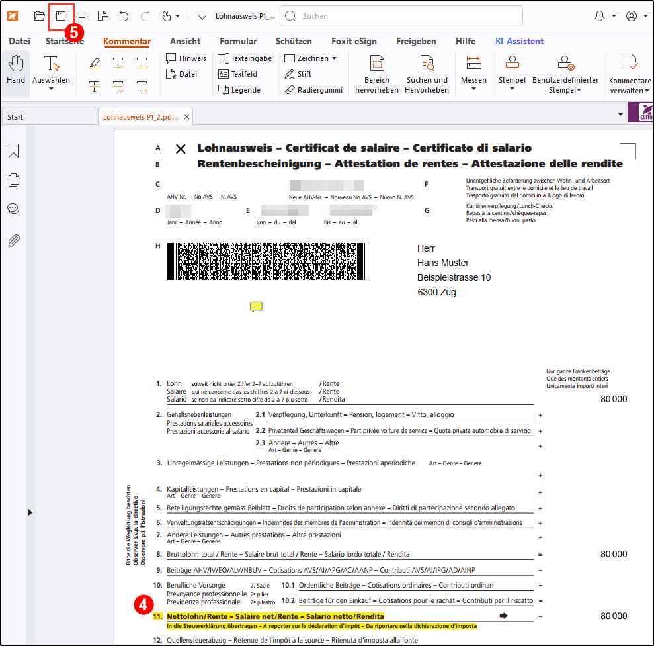The width and height of the screenshot is (654, 646).
Task: Open the user account icon
Action: (x=632, y=16)
